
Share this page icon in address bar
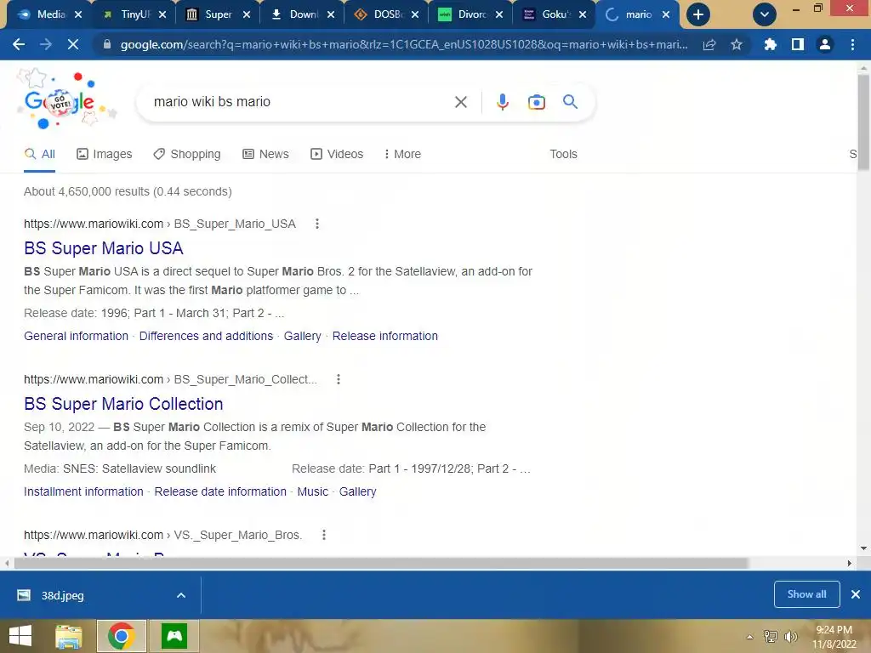pos(709,45)
